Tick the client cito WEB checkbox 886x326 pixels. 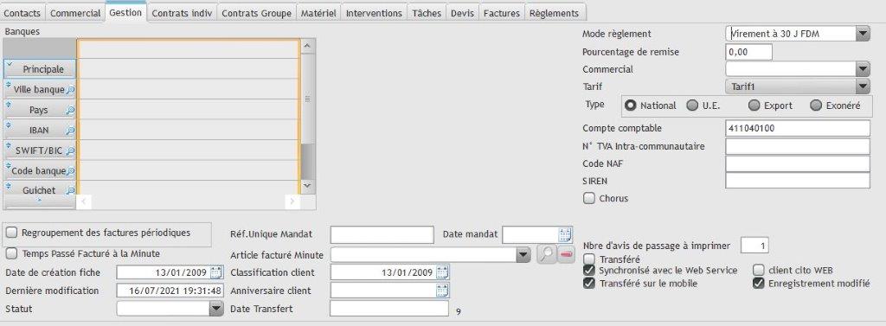pos(759,271)
